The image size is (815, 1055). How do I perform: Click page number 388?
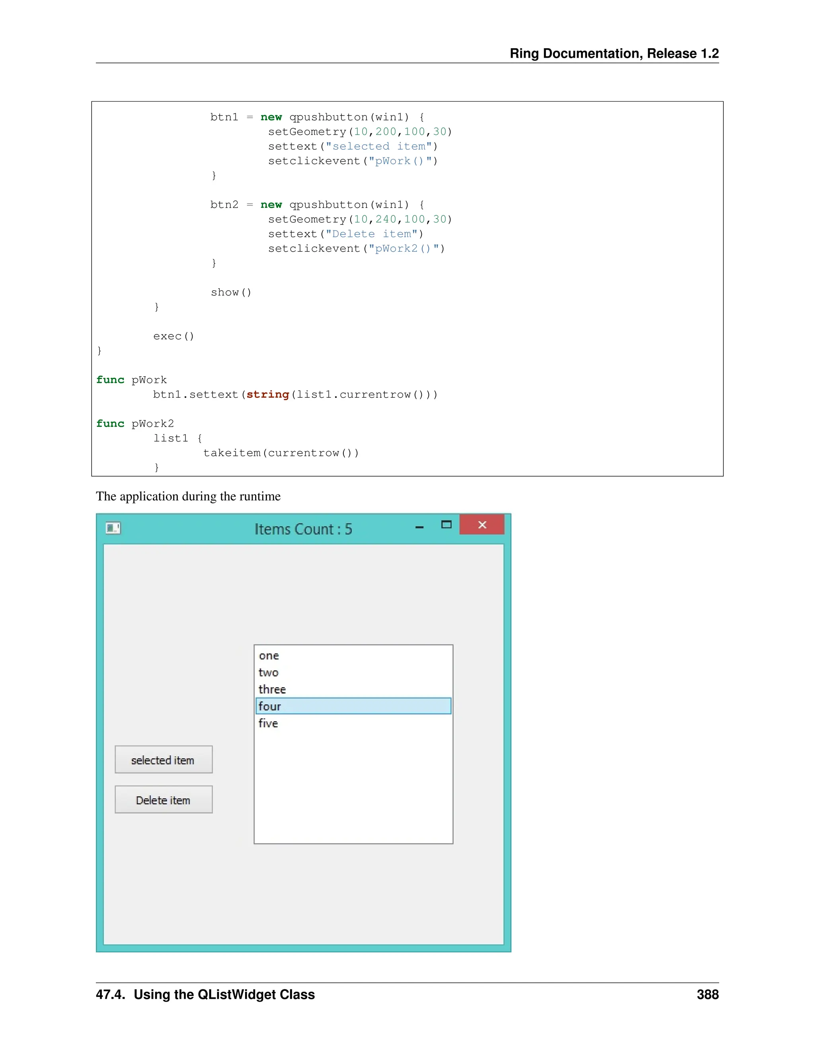[x=707, y=994]
